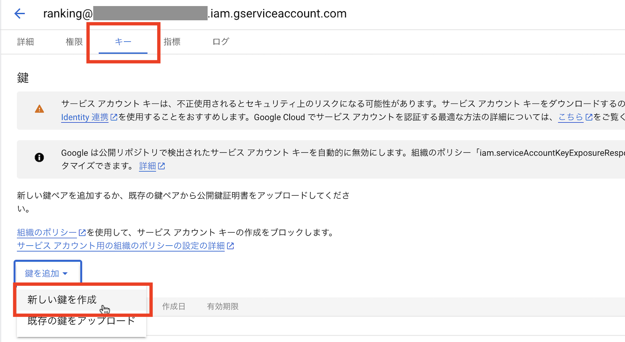
Task: Click the 作成日 column header
Action: click(x=174, y=307)
